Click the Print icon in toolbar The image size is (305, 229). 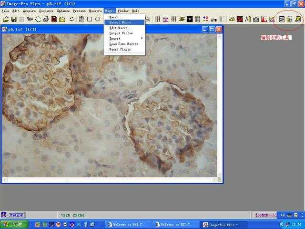46,19
